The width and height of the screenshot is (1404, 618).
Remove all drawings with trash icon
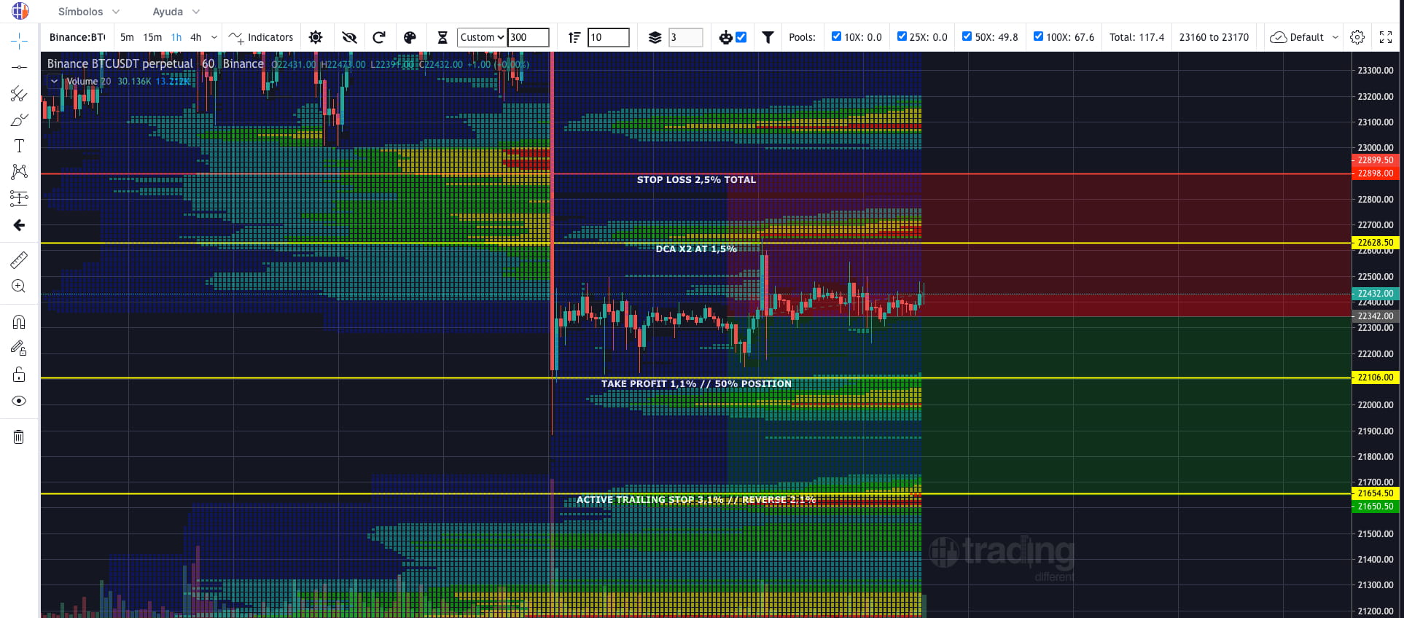coord(19,437)
